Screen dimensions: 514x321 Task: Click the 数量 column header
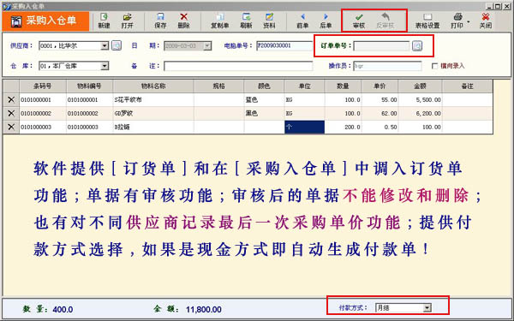click(x=343, y=86)
